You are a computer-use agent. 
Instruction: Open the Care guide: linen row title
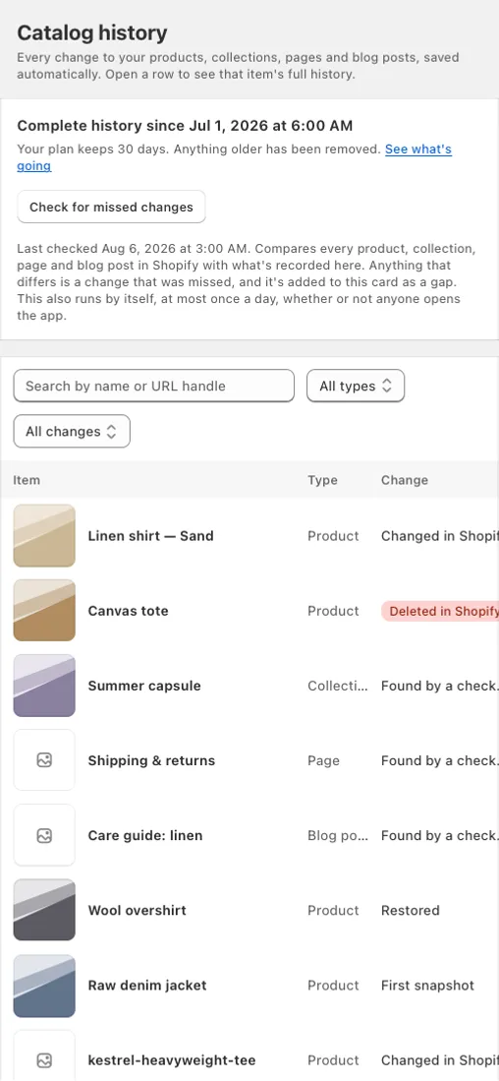click(145, 835)
